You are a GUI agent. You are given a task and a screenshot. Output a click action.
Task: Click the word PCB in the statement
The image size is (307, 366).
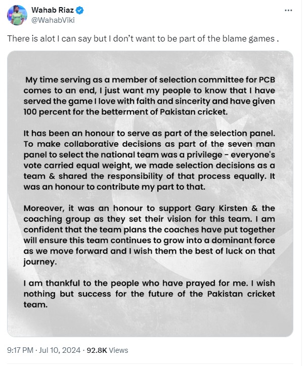pos(267,80)
